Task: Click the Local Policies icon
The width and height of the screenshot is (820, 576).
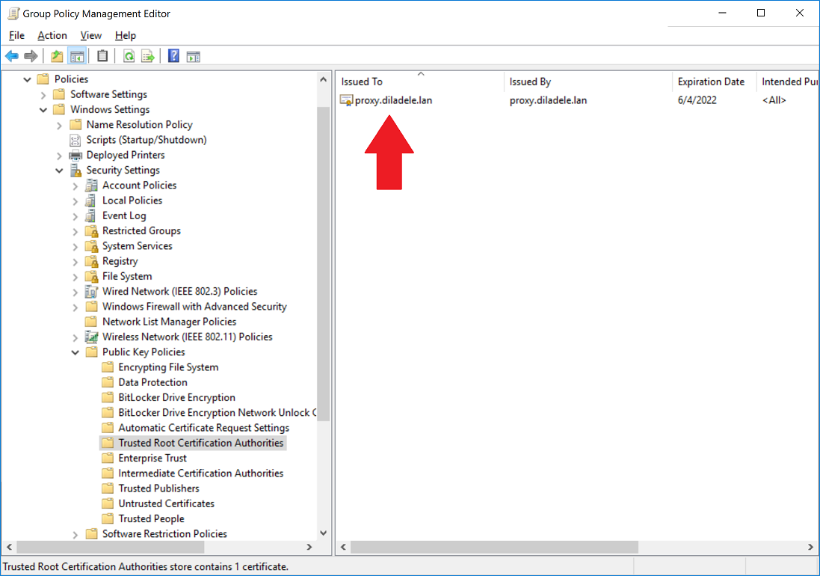Action: click(91, 200)
